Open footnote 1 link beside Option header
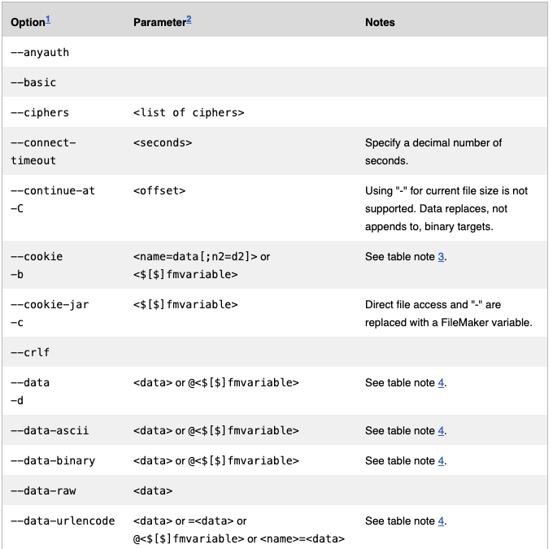This screenshot has width=553, height=549. coord(48,20)
